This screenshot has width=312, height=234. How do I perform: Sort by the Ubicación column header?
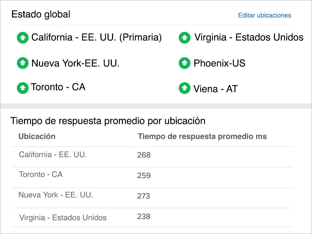point(37,136)
